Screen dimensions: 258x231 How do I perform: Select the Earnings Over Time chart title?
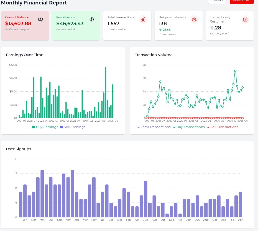click(24, 55)
